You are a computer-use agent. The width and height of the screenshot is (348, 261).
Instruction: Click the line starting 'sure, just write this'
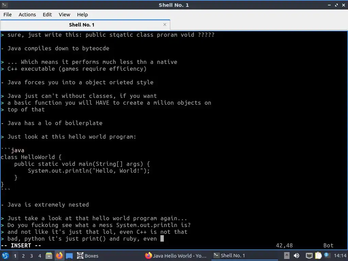(x=108, y=35)
